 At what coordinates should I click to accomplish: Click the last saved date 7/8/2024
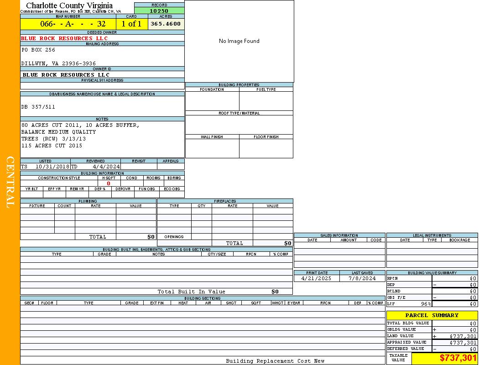pos(362,278)
